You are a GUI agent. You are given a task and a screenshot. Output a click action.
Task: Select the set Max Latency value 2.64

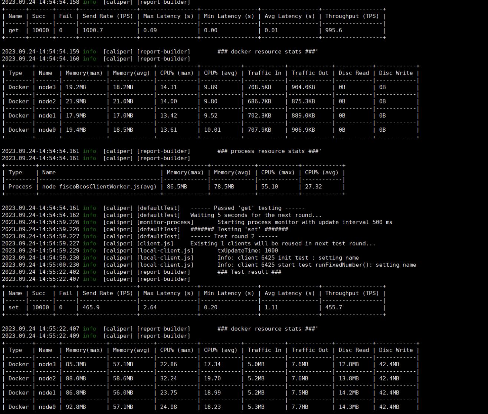pyautogui.click(x=150, y=308)
